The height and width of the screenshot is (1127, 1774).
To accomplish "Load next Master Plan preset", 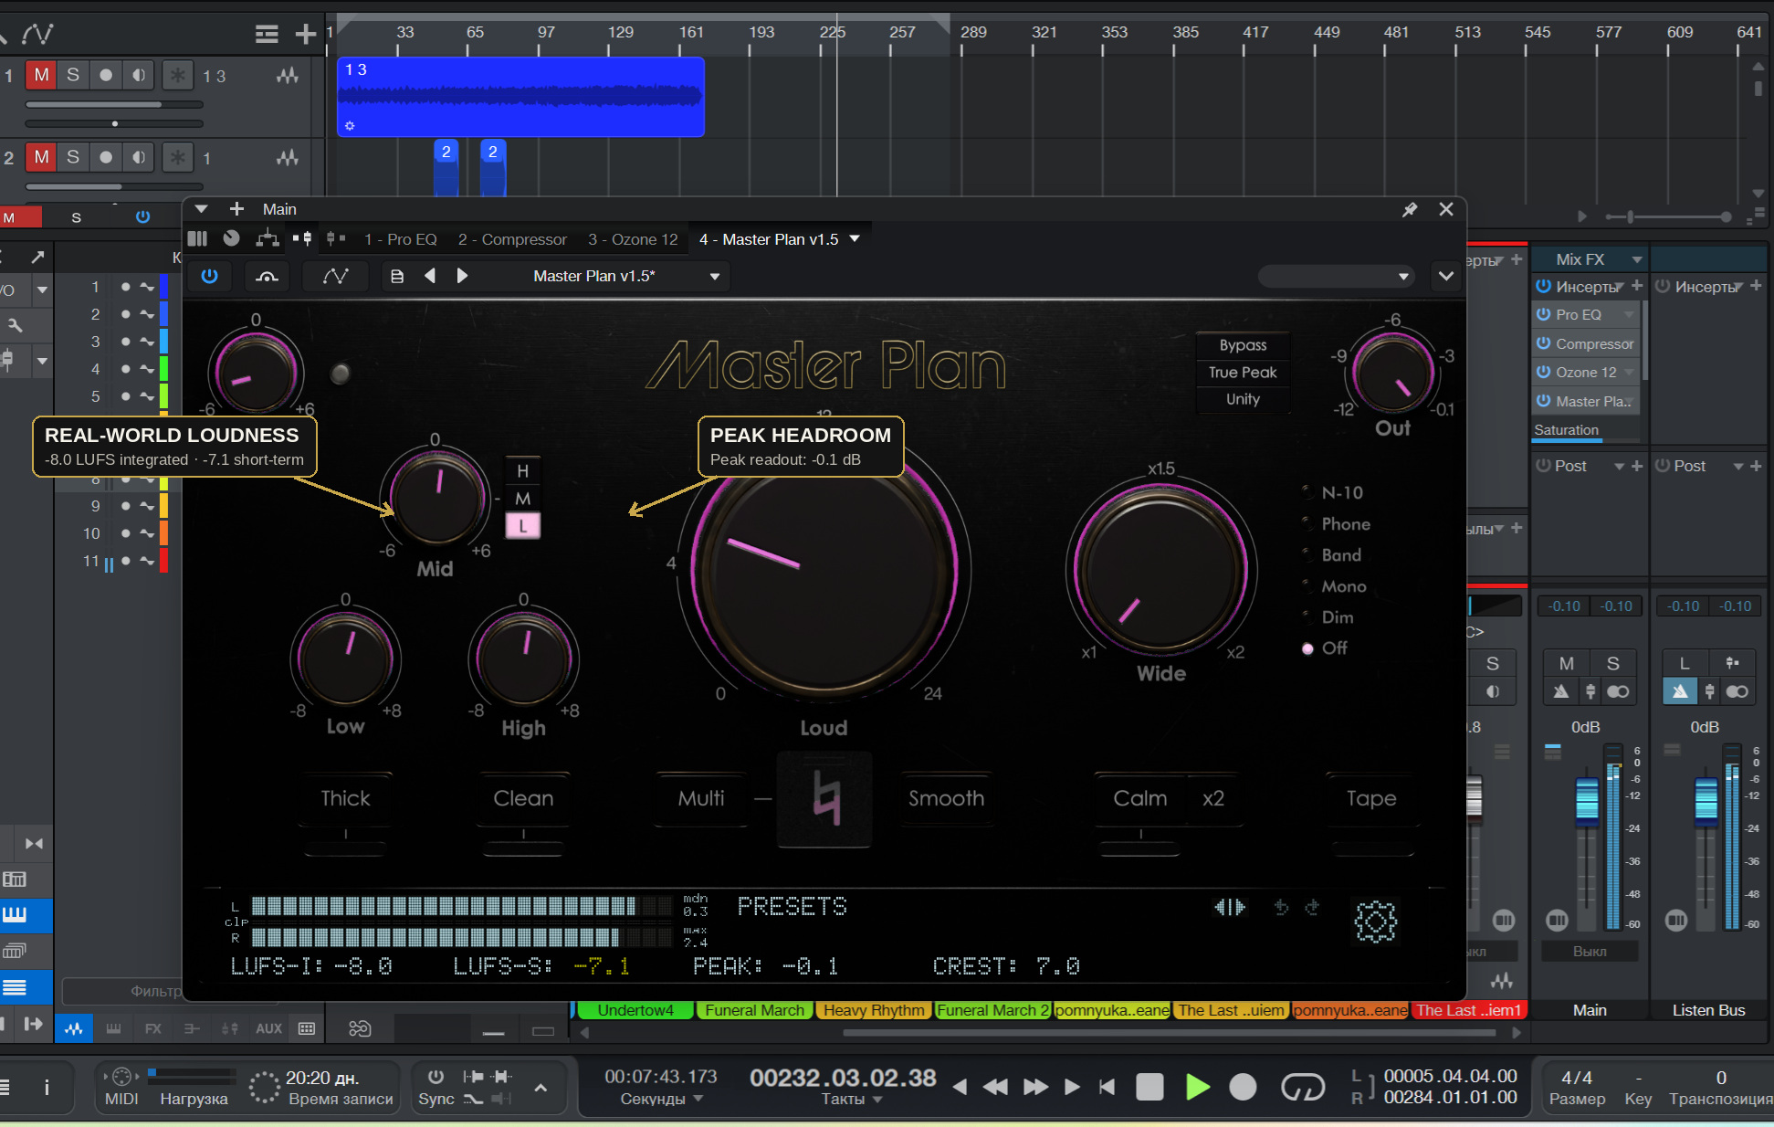I will [462, 276].
